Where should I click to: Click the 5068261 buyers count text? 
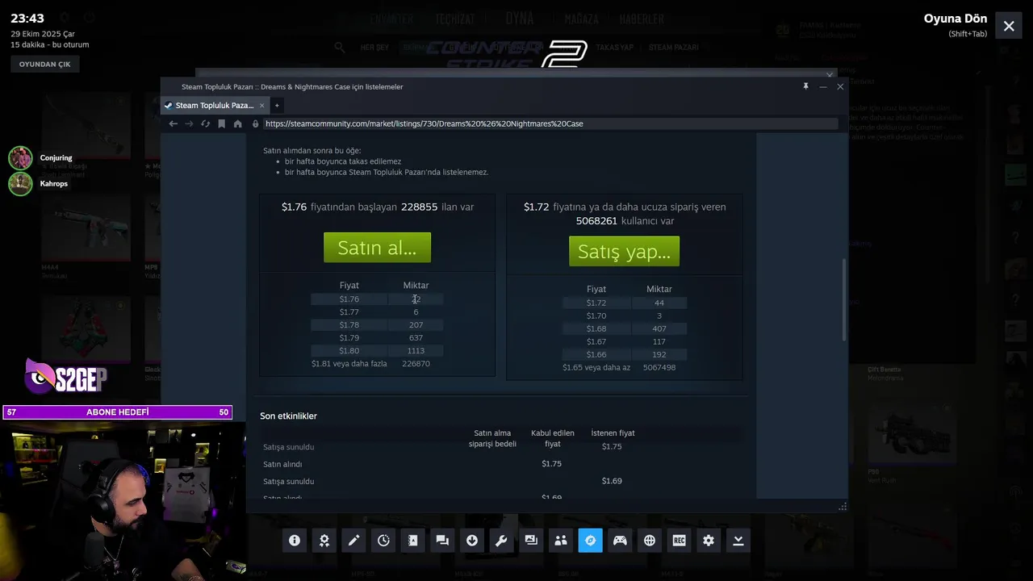(596, 221)
